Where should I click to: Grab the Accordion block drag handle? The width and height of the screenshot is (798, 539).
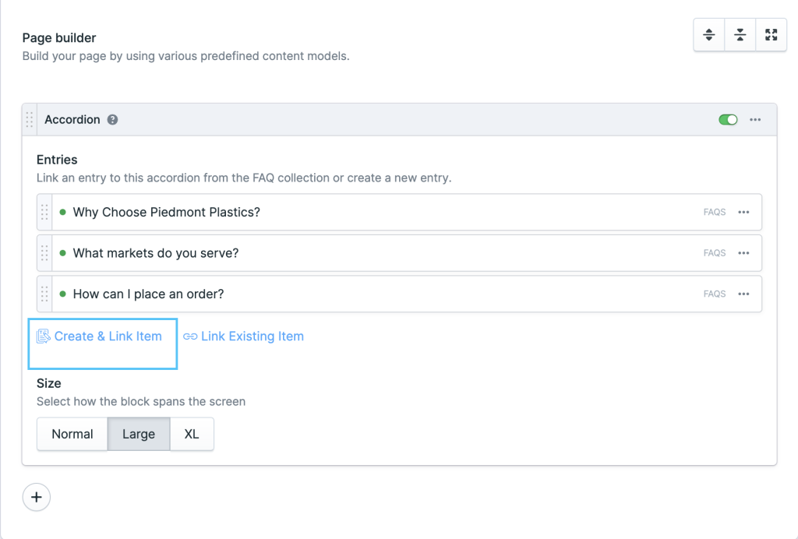(x=29, y=119)
